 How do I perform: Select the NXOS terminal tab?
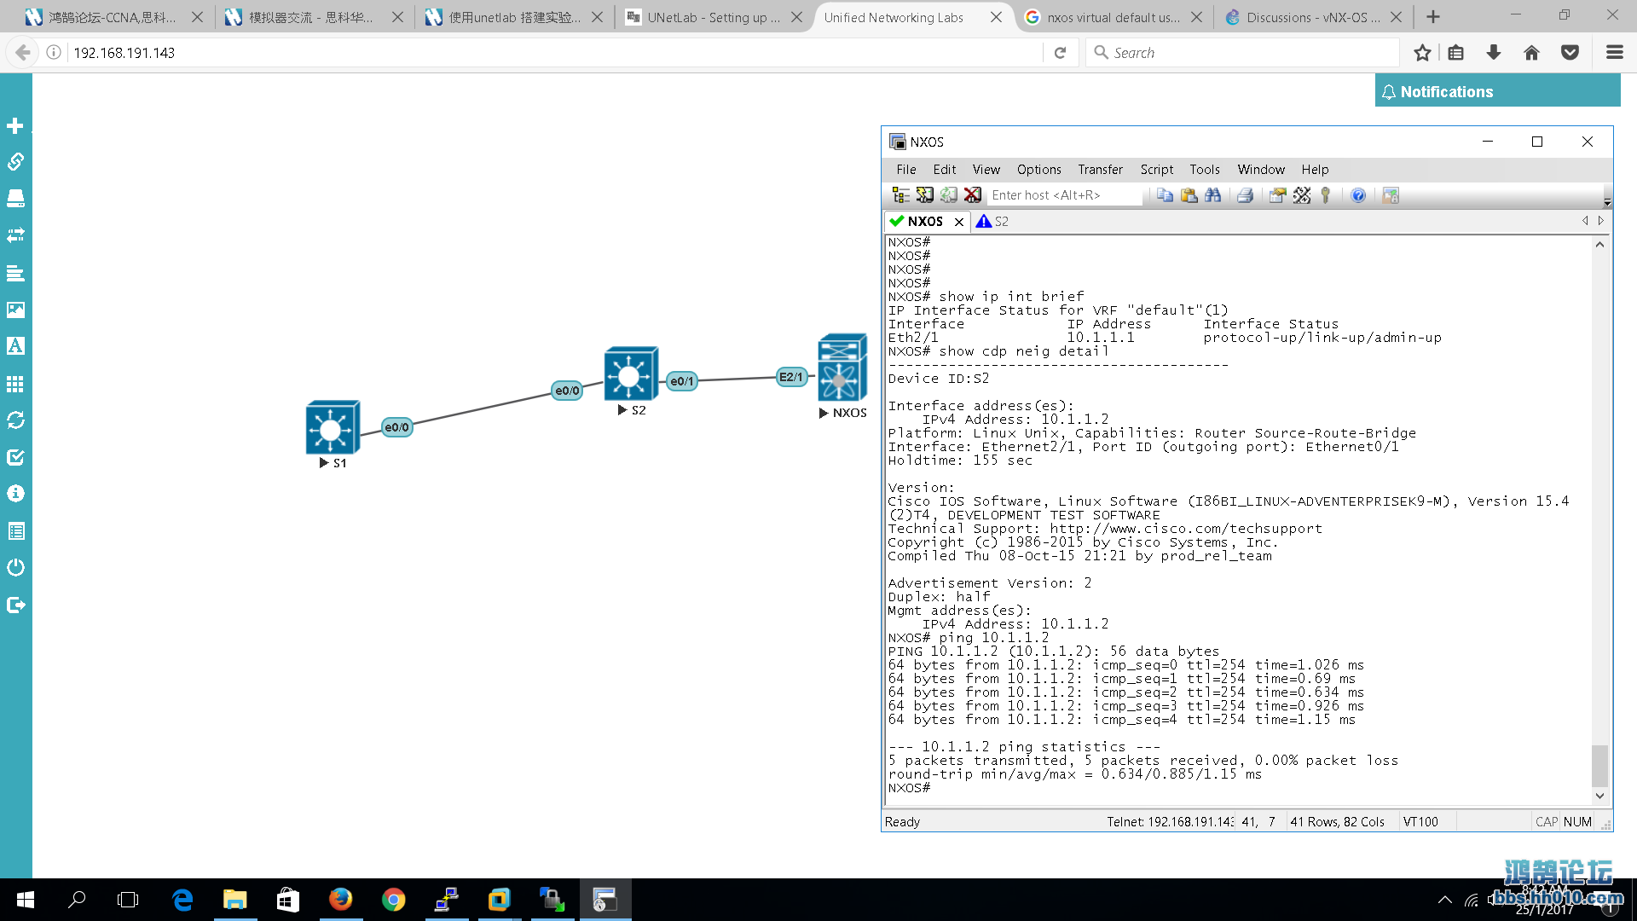click(x=920, y=222)
